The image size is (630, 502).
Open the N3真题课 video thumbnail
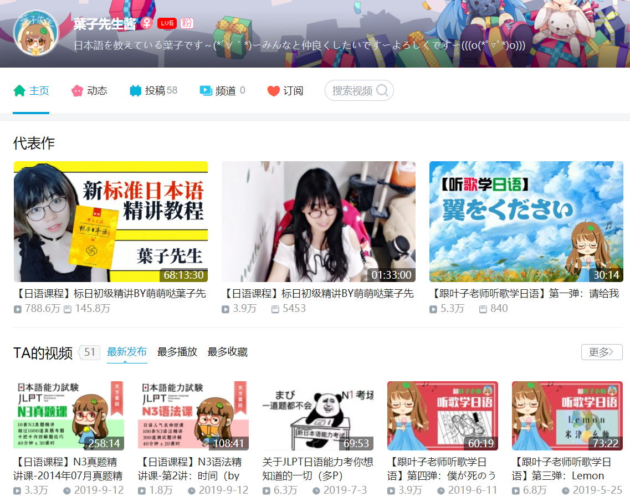69,416
